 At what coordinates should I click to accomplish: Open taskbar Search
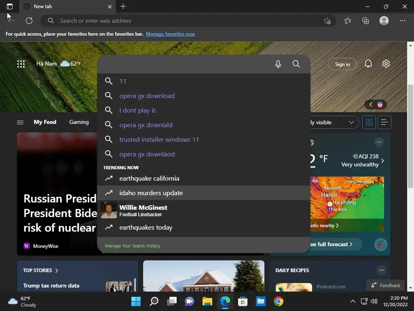[x=154, y=301]
